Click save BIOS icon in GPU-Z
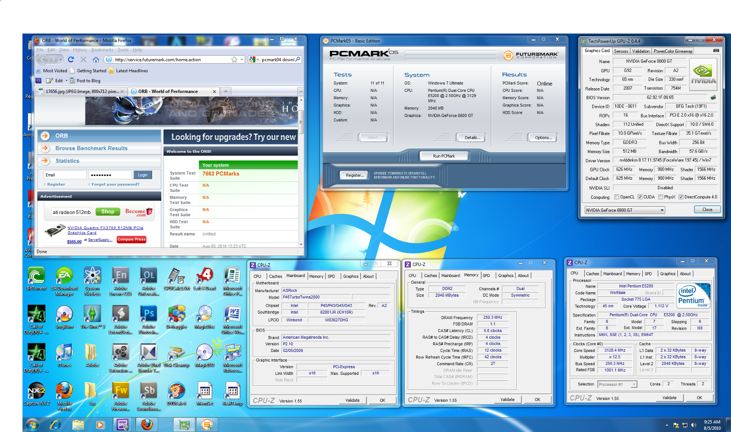Screen dimensions: 731x432 pyautogui.click(x=713, y=97)
